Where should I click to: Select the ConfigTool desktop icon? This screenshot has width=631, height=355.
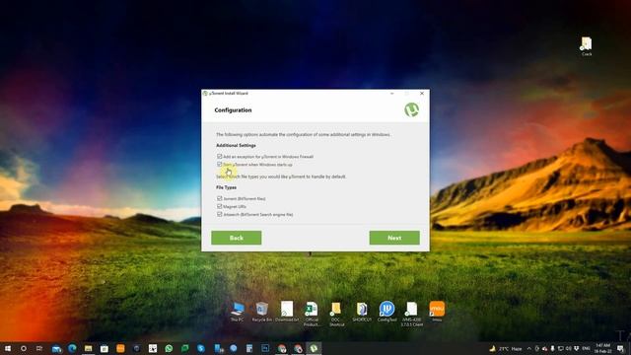(386, 312)
